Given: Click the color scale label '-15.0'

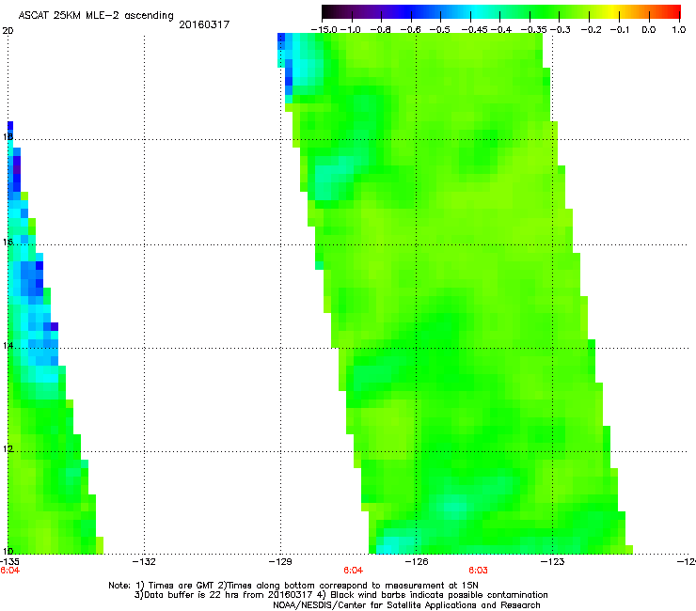Looking at the screenshot, I should (324, 30).
